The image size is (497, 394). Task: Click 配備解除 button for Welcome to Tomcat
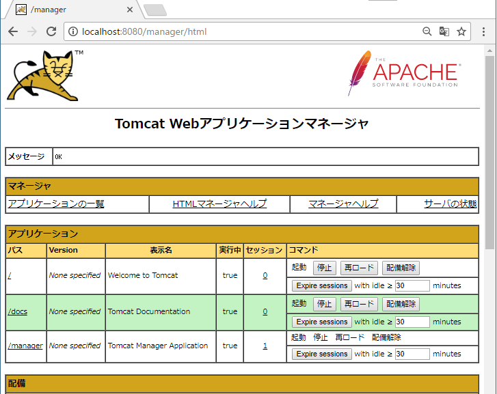coord(401,268)
